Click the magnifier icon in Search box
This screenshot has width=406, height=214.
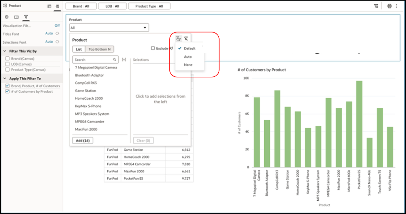[x=114, y=60]
